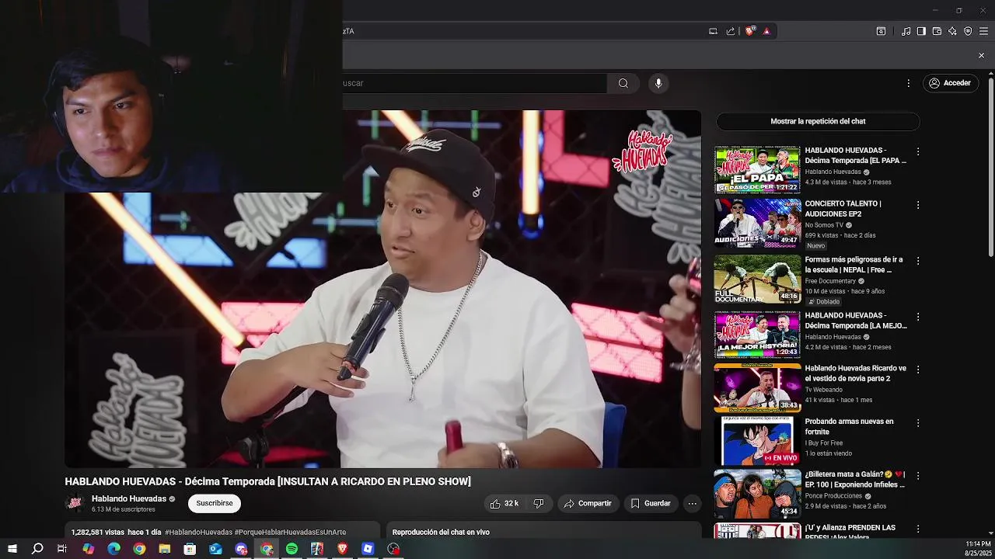This screenshot has width=995, height=559.
Task: Open the tab search icon in toolbar
Action: pos(881,31)
